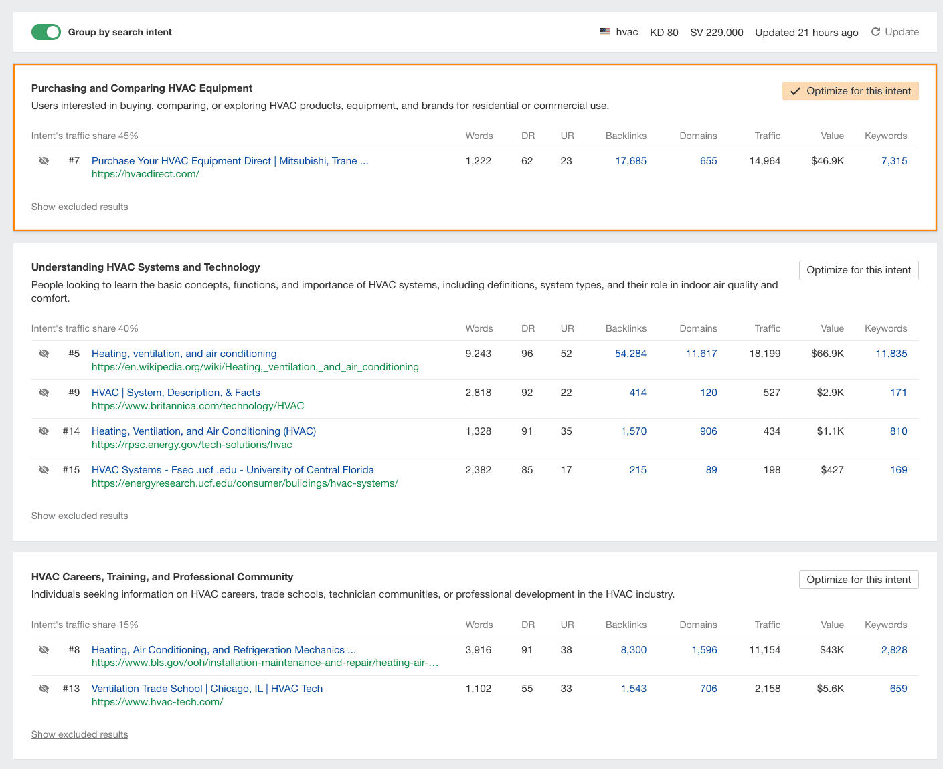
Task: Click the US flag icon near hvac
Action: (605, 32)
